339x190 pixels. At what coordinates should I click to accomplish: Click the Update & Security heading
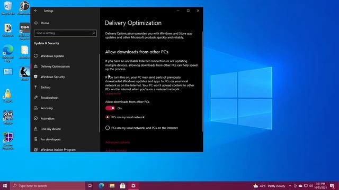coord(46,43)
